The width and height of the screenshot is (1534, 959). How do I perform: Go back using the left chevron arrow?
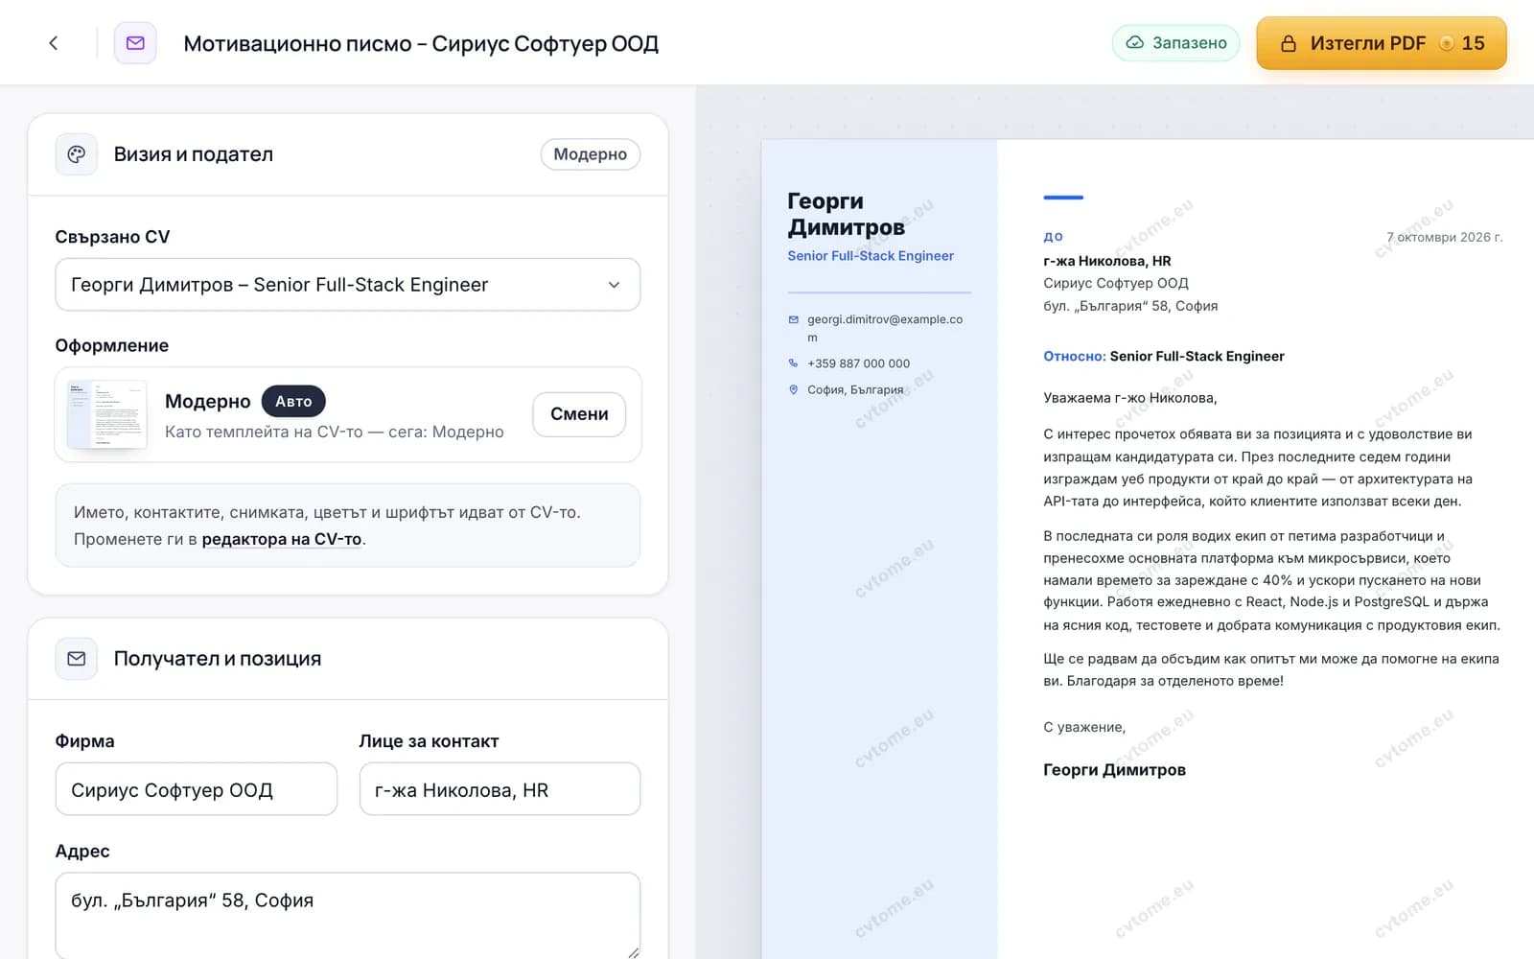(x=54, y=43)
